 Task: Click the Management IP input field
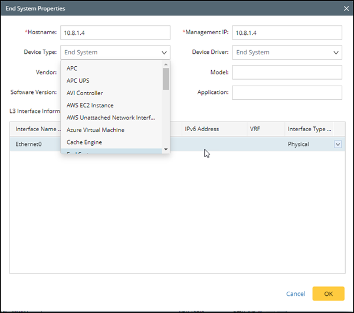click(x=287, y=32)
